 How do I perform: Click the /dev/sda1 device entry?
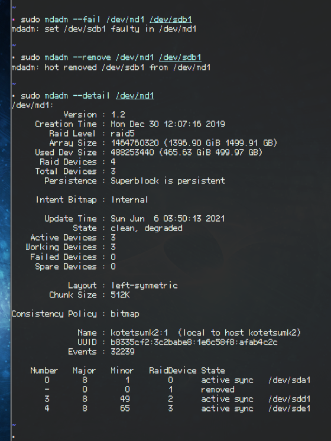(x=290, y=380)
